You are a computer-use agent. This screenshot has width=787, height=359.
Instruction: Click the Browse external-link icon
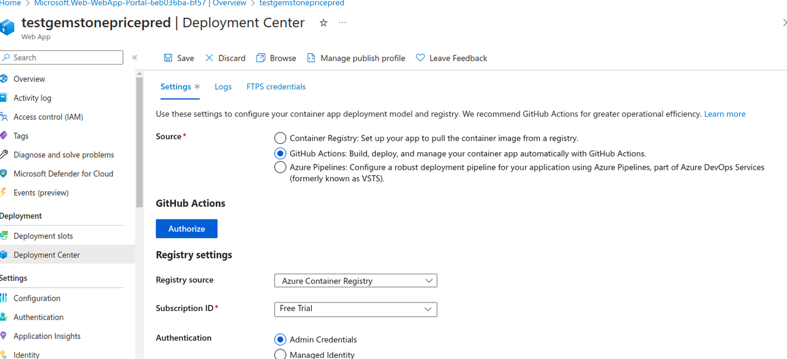[261, 58]
